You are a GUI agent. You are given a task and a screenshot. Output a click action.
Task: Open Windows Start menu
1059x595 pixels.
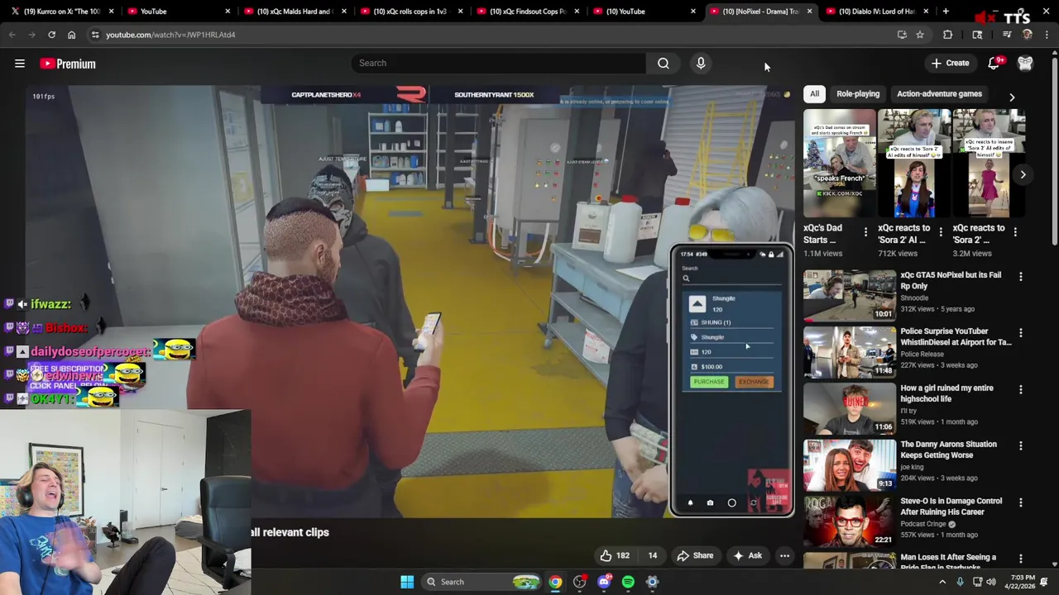(407, 582)
